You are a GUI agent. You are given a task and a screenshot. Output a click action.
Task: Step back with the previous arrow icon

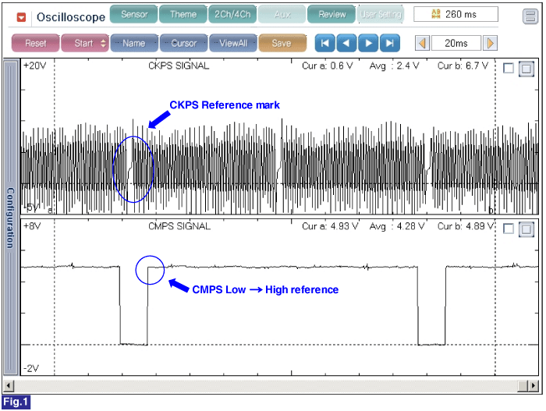coord(346,43)
